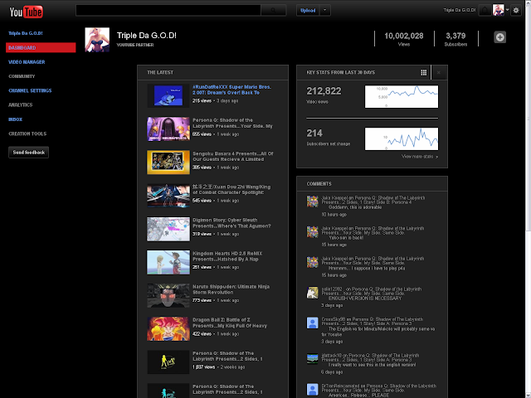The image size is (531, 398).
Task: Click the Persona Q Your Side video thumbnail
Action: point(168,129)
